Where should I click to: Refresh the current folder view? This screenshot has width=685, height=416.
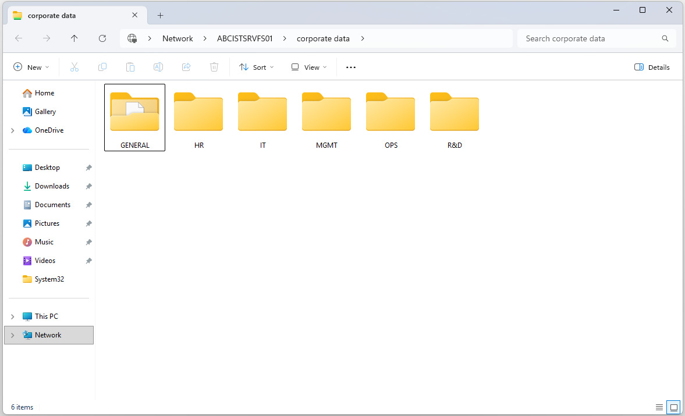[x=102, y=38]
